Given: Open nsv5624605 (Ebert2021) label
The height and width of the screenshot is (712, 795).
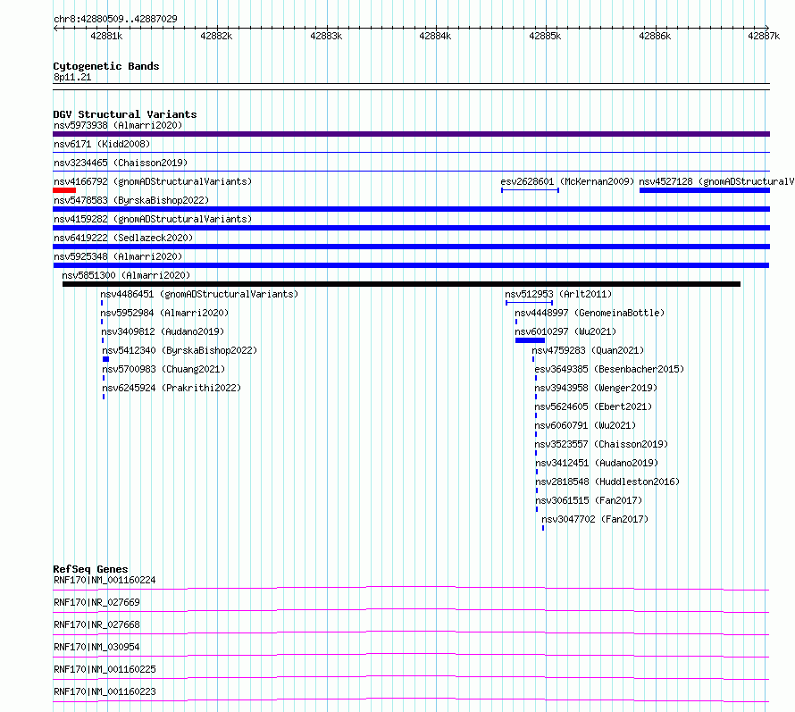Looking at the screenshot, I should (x=593, y=406).
